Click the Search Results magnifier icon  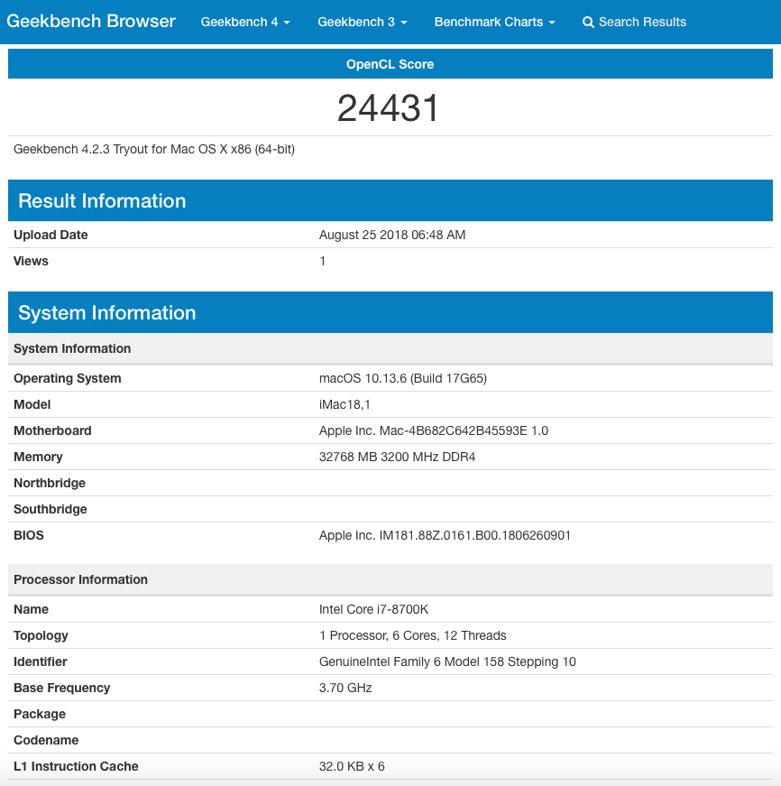[588, 23]
